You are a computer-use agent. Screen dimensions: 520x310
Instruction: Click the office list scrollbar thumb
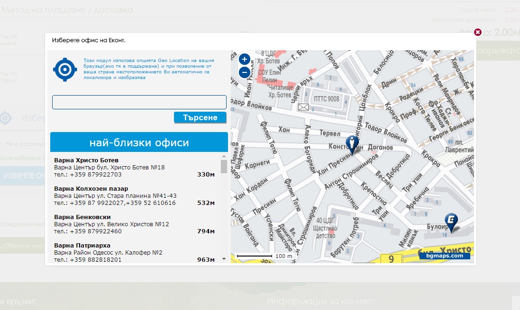[224, 167]
